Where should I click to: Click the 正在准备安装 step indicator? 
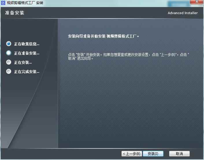tap(9, 53)
